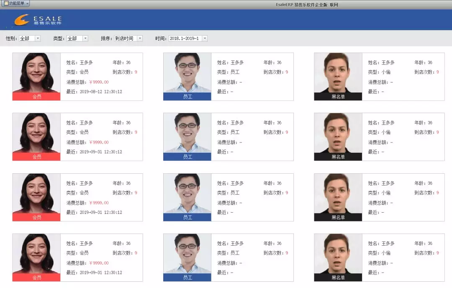The width and height of the screenshot is (452, 288).
Task: Open the 功能菜单 menu in the title bar
Action: 15,3
